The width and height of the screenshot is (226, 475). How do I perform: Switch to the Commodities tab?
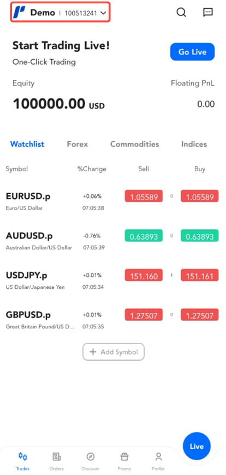point(134,144)
